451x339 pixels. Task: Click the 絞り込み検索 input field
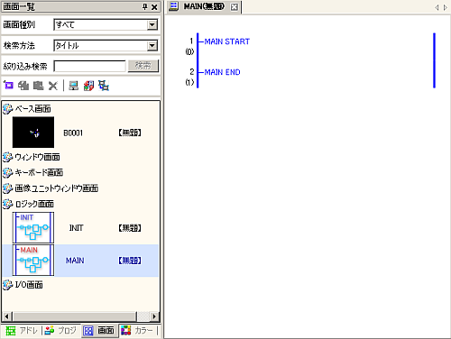(89, 66)
